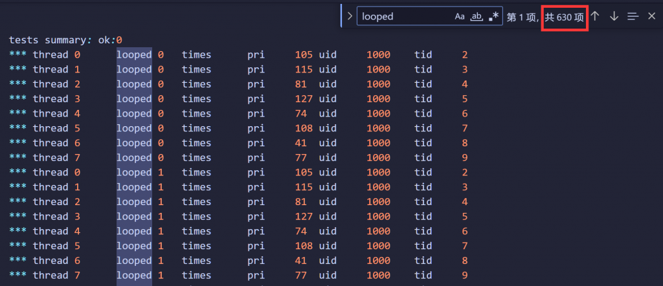Go to previous match with up arrow
The image size is (663, 286).
click(595, 16)
